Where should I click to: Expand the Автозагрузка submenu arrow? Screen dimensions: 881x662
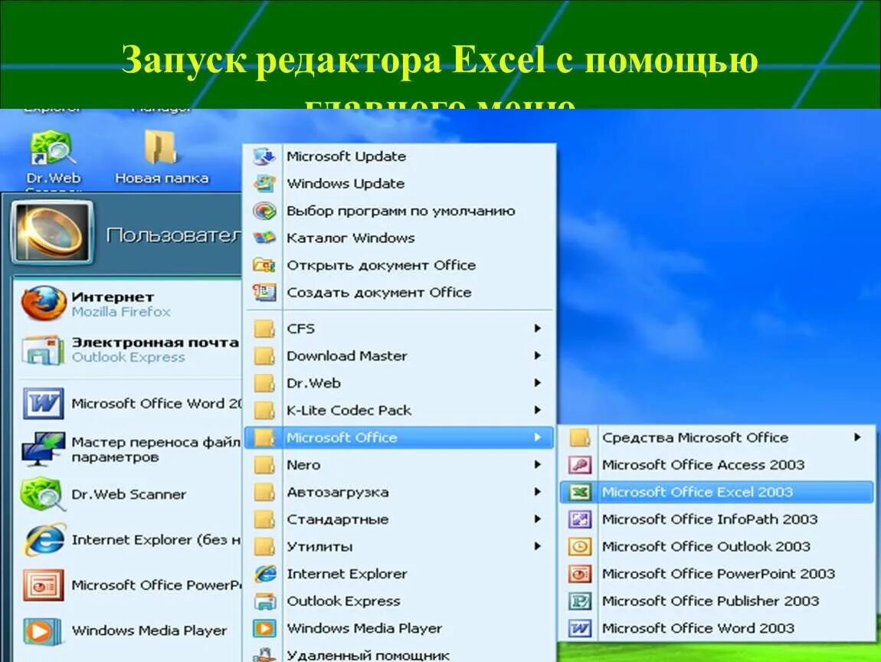click(x=538, y=492)
